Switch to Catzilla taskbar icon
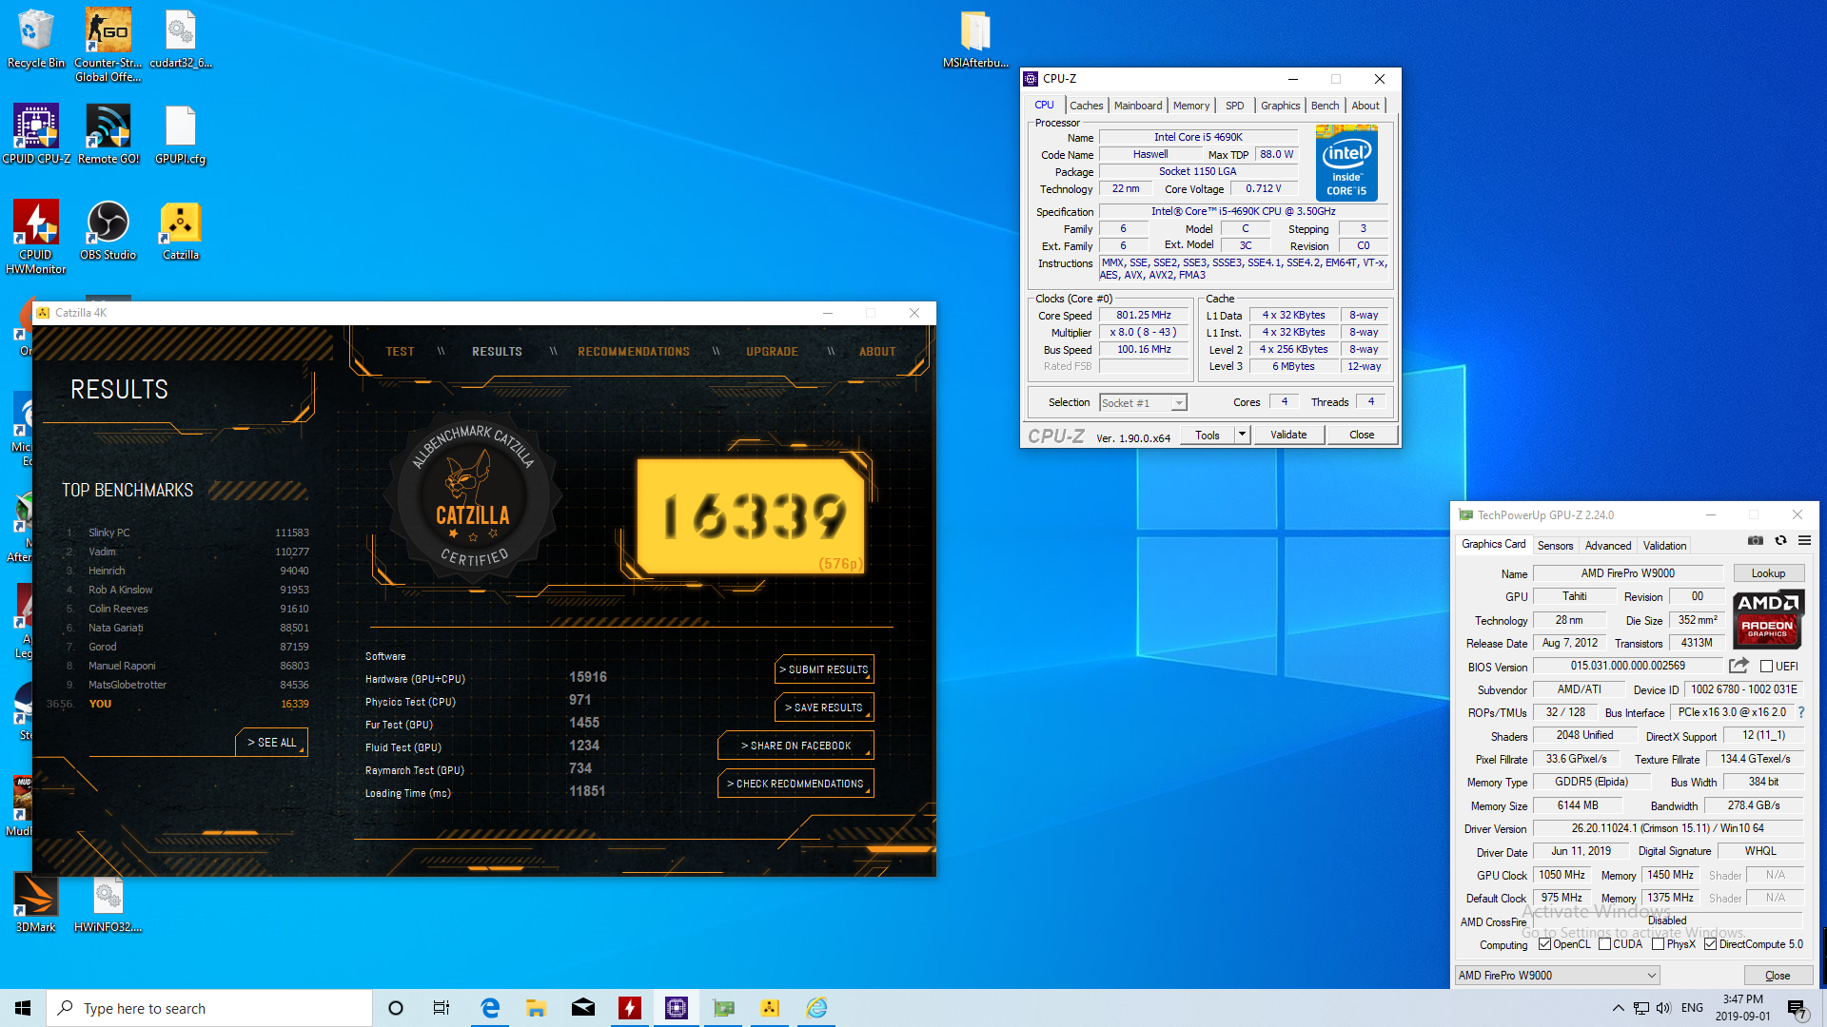 (770, 1008)
